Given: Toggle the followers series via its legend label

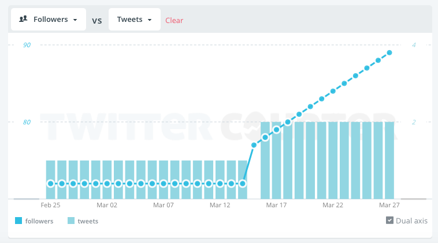Looking at the screenshot, I should pyautogui.click(x=39, y=221).
